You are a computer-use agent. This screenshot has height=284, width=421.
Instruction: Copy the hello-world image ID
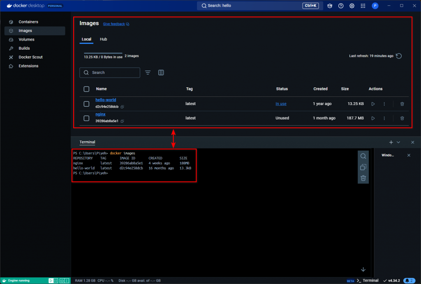tap(122, 107)
